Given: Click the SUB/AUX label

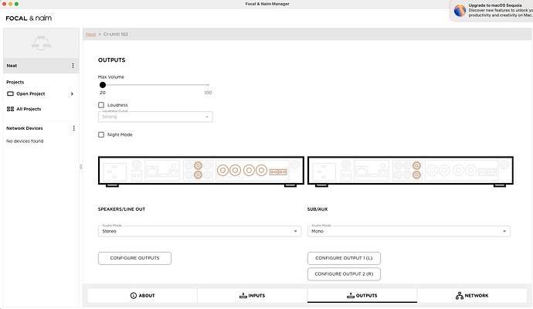Looking at the screenshot, I should (317, 209).
